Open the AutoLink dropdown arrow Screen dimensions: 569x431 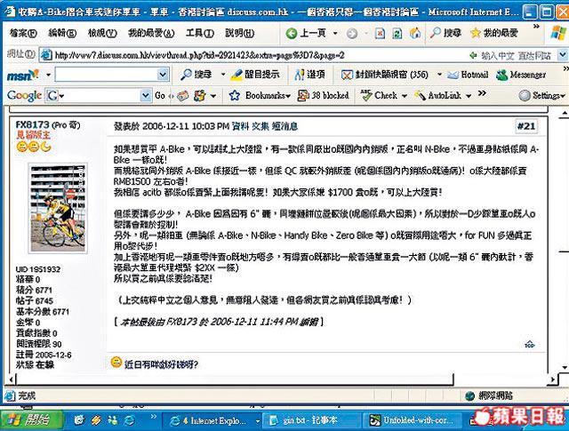click(469, 96)
